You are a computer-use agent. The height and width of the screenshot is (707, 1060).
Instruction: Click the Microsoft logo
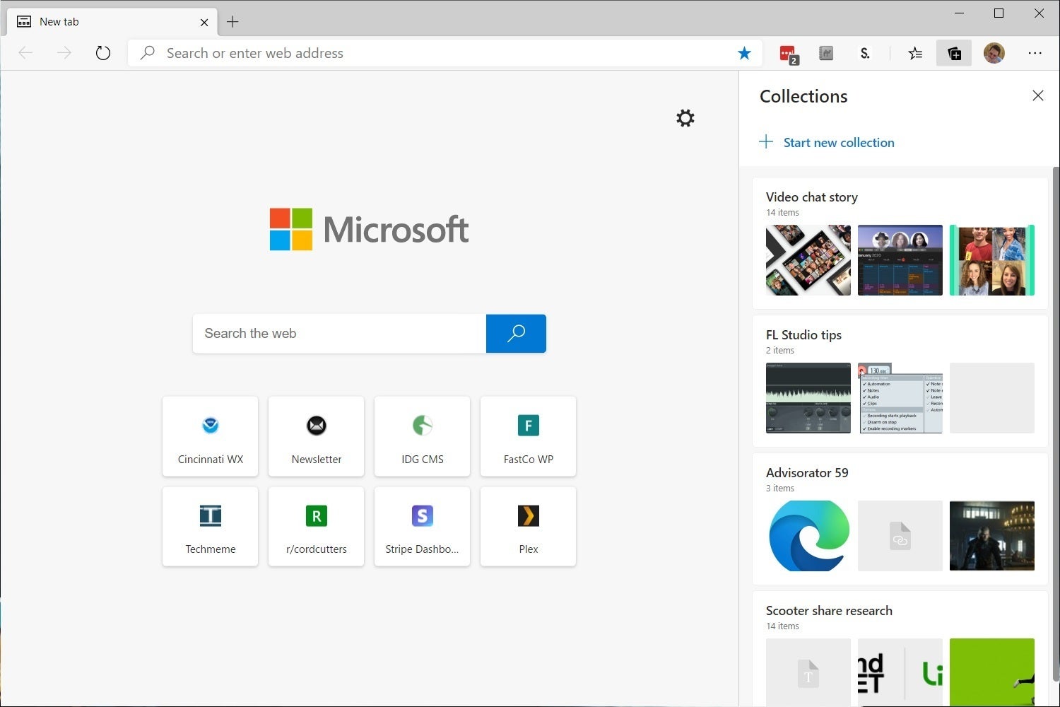(369, 229)
